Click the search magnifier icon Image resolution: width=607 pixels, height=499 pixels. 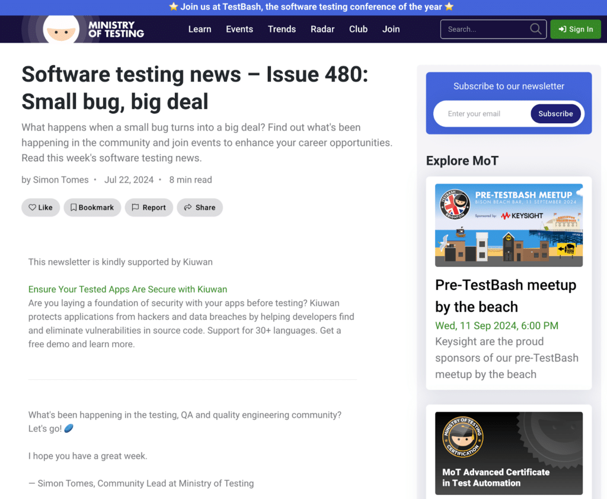535,29
